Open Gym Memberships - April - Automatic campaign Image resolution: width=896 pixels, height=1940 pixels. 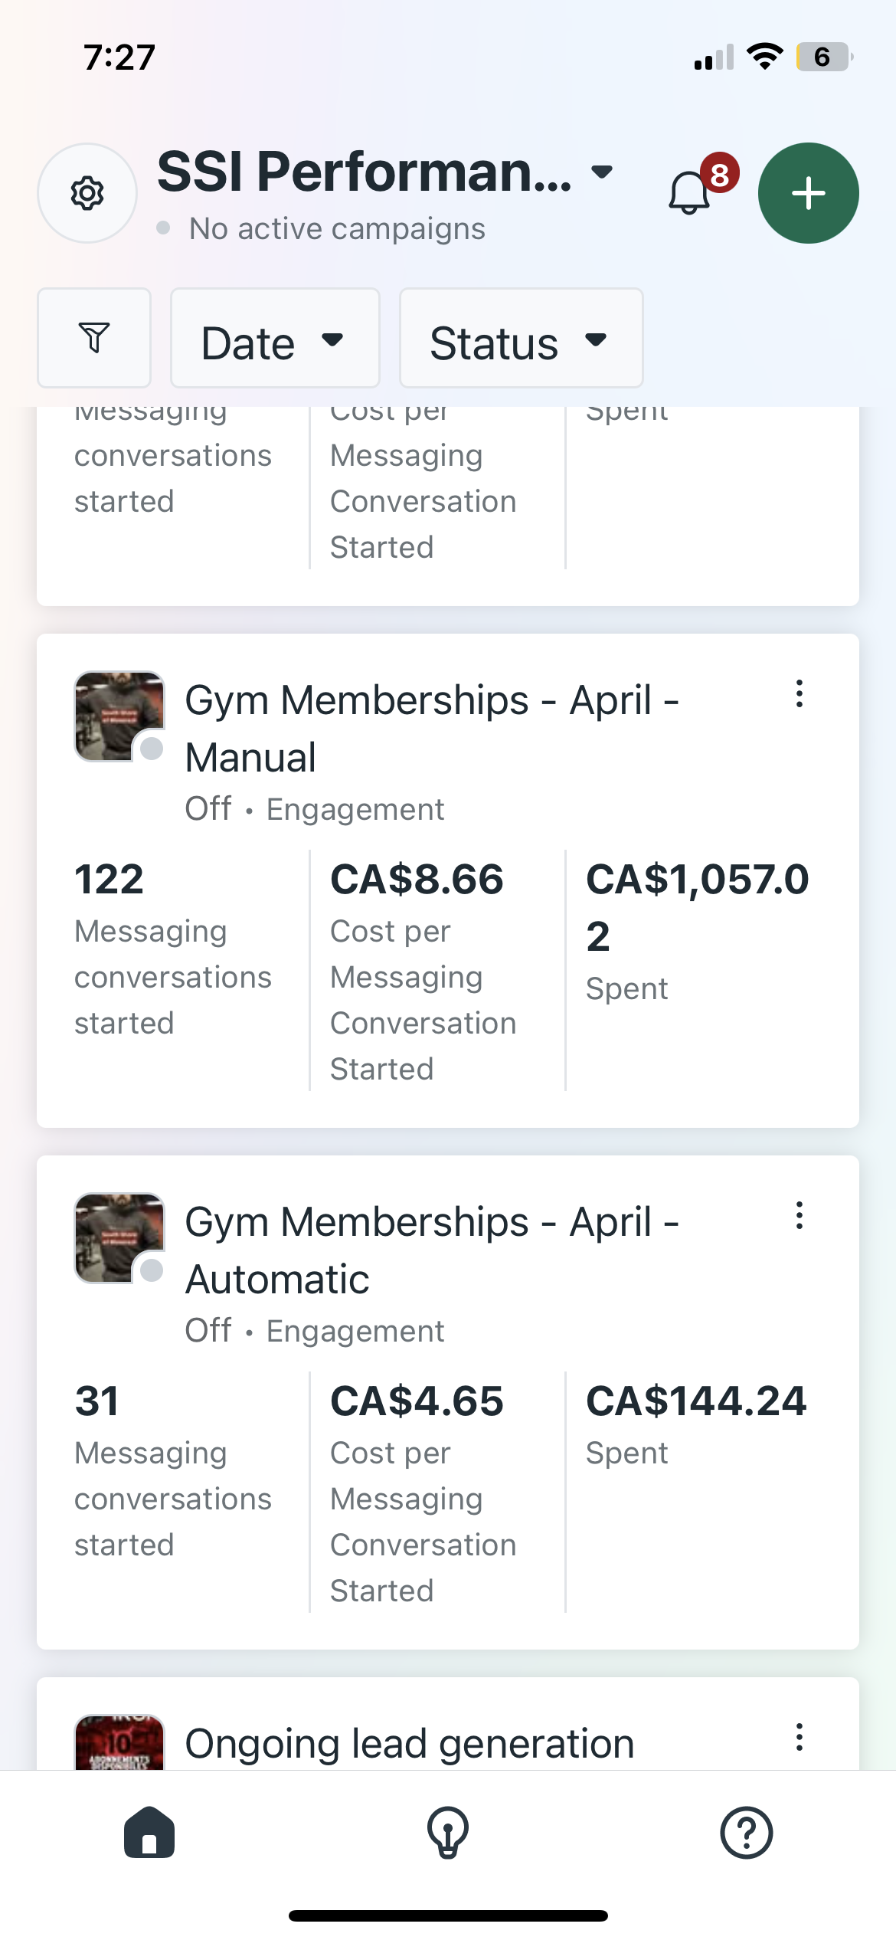[432, 1250]
